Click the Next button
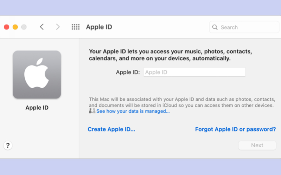The width and height of the screenshot is (281, 175). point(257,145)
